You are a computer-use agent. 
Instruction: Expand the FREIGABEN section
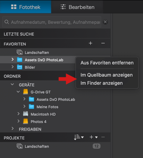click(x=13, y=128)
